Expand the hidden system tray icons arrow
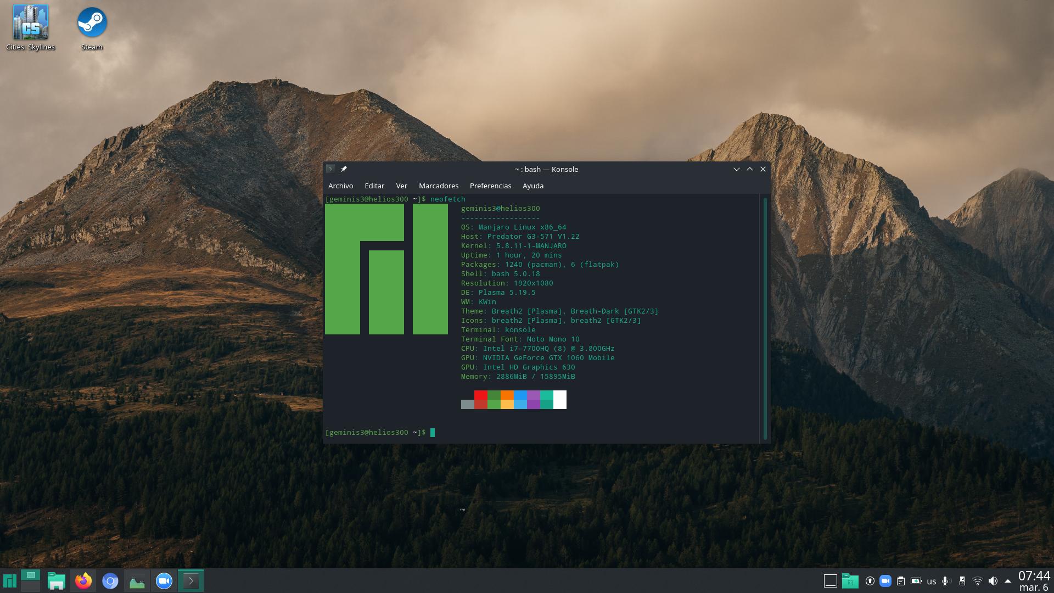The height and width of the screenshot is (593, 1054). 1008,581
